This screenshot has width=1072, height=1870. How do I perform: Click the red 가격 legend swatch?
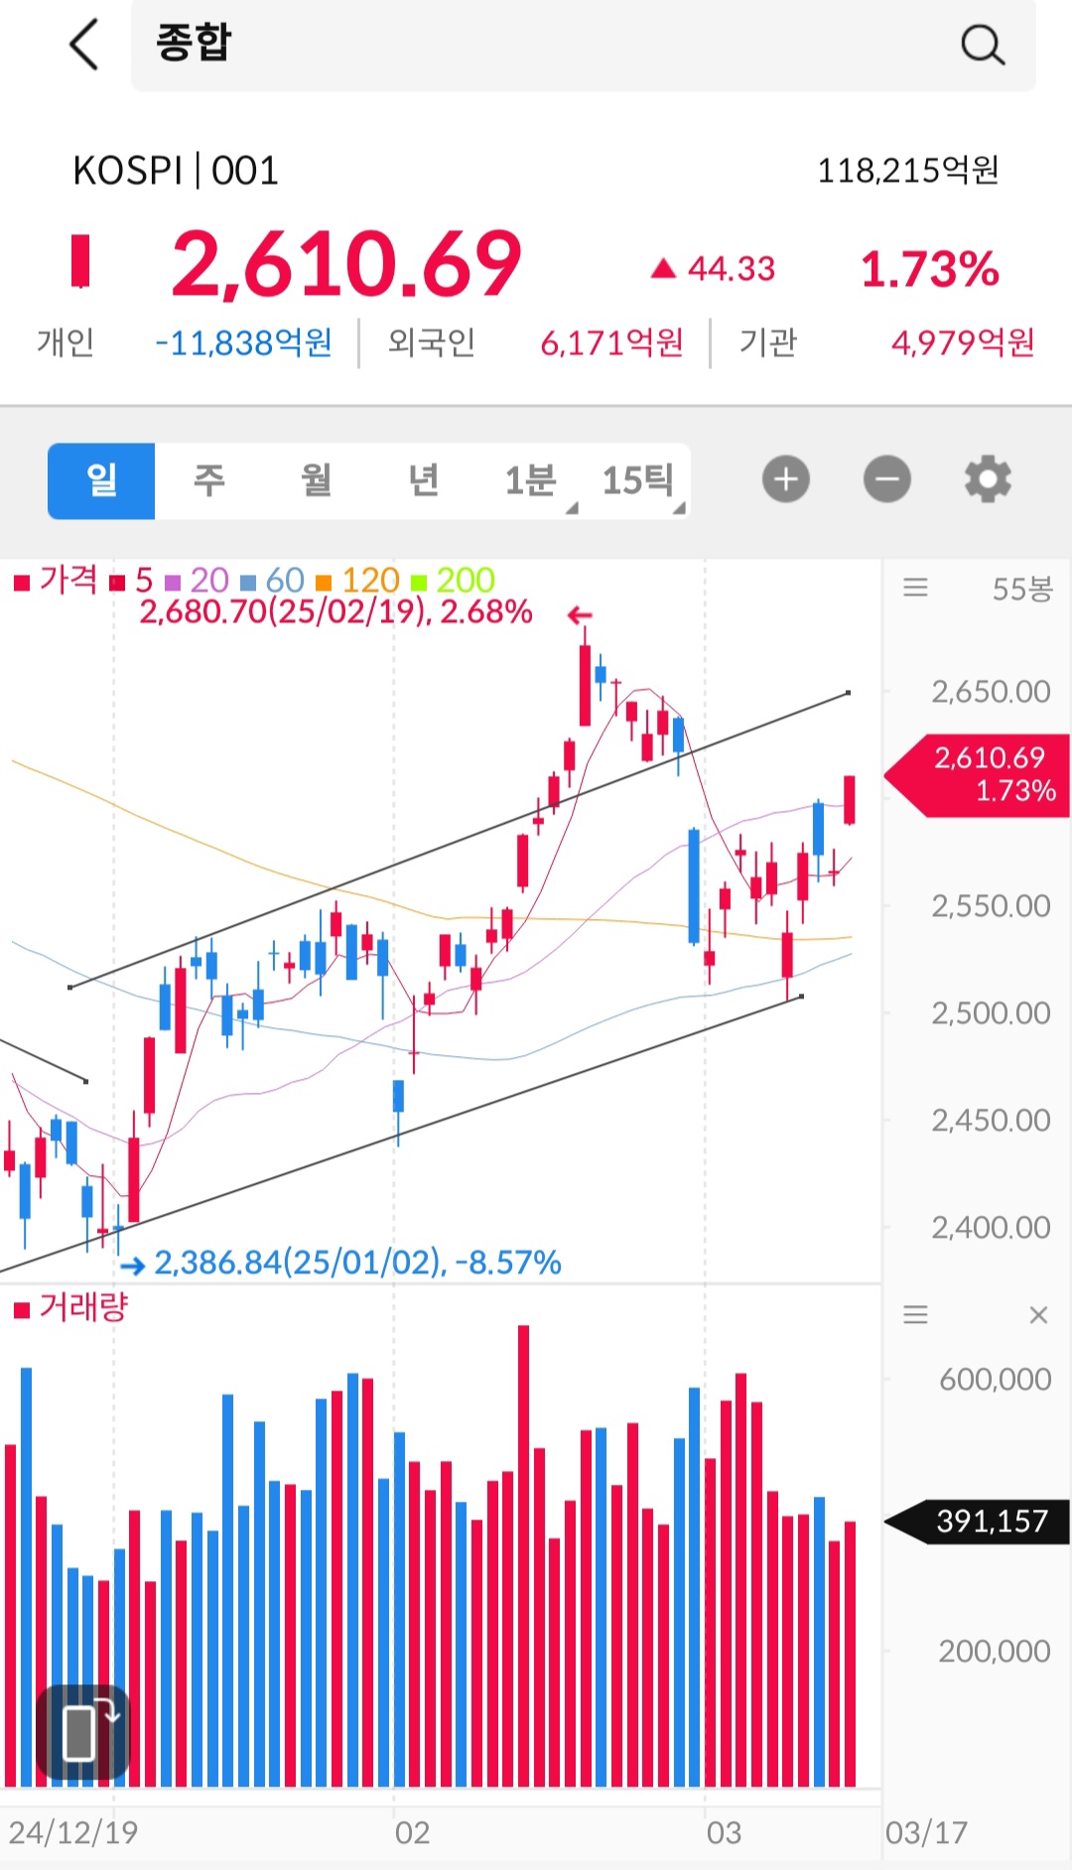(x=22, y=583)
